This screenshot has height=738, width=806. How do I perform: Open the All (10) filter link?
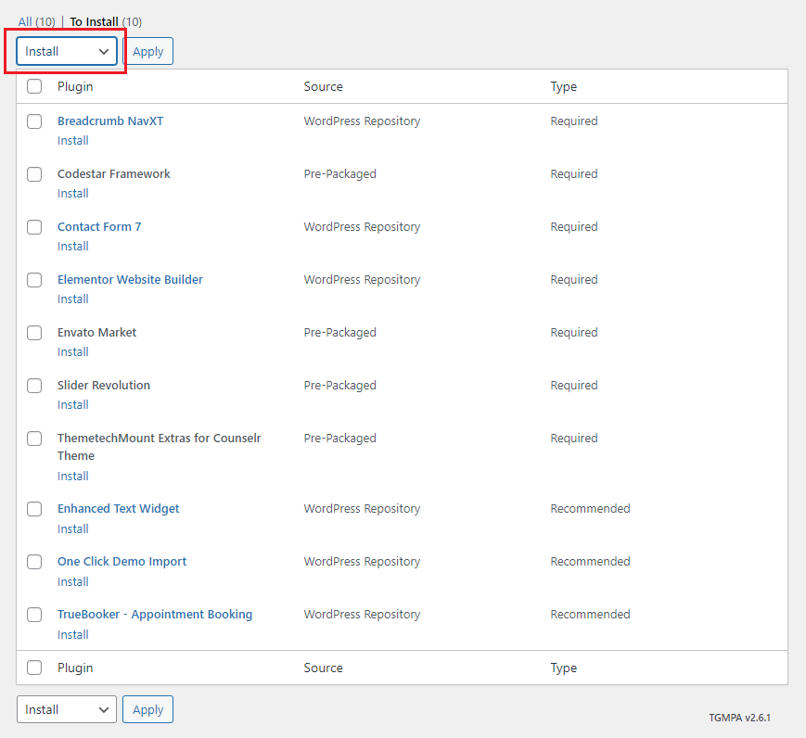coord(36,21)
